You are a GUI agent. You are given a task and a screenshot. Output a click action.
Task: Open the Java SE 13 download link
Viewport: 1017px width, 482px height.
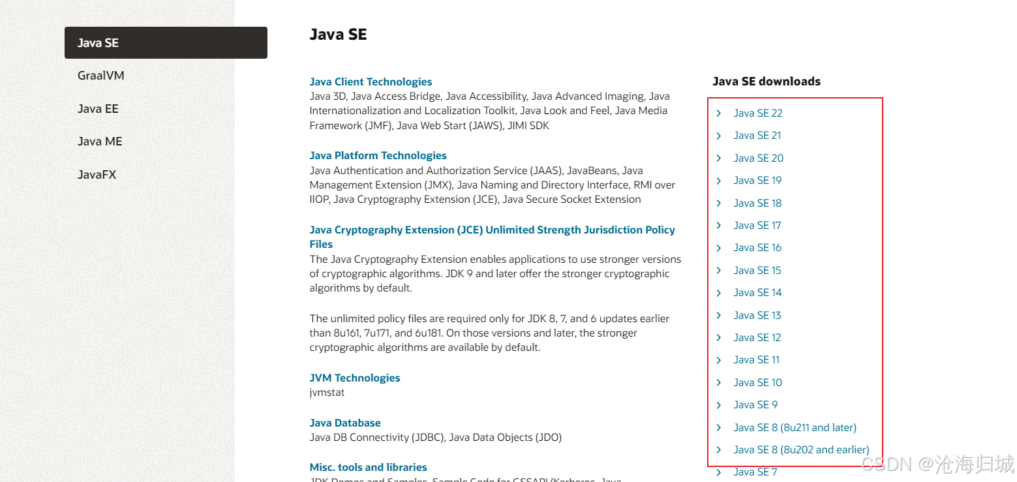[x=757, y=315]
